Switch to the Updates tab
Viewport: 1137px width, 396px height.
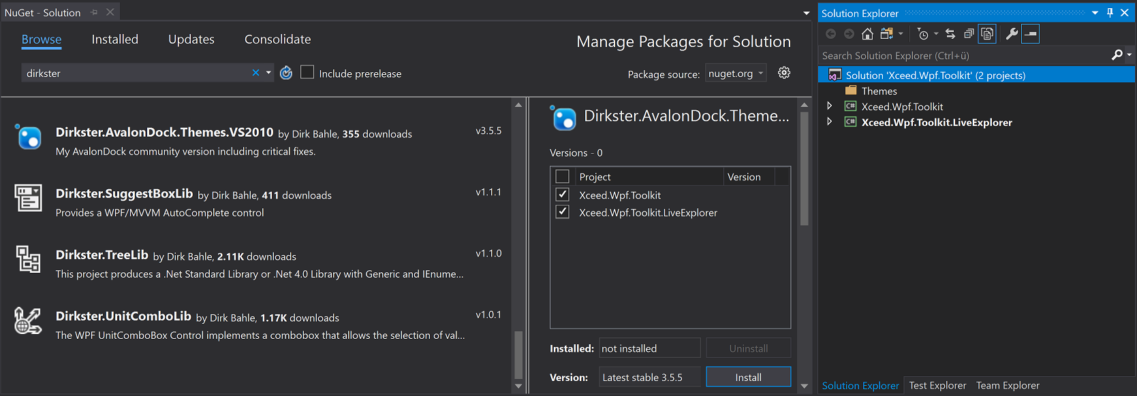(191, 39)
